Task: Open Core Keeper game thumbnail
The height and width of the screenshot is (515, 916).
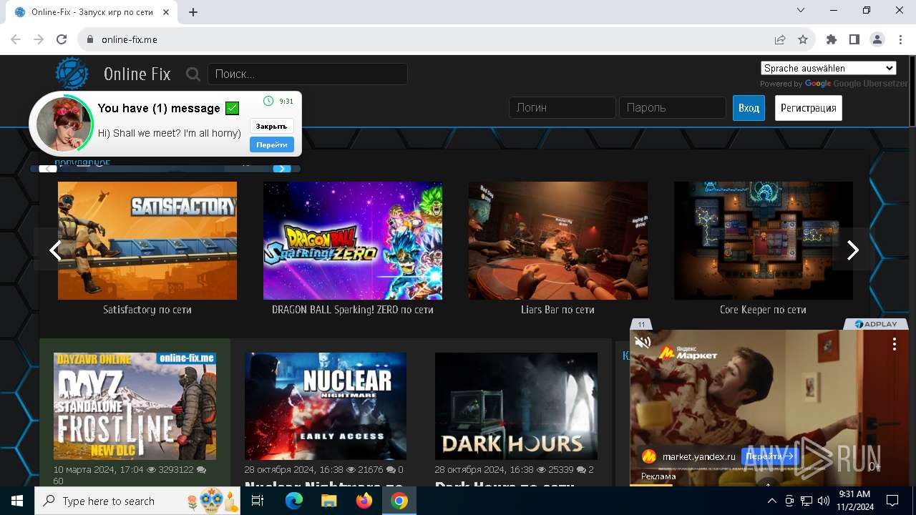Action: pyautogui.click(x=764, y=240)
